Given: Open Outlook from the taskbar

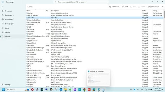Looking at the screenshot, I should 61,89.
